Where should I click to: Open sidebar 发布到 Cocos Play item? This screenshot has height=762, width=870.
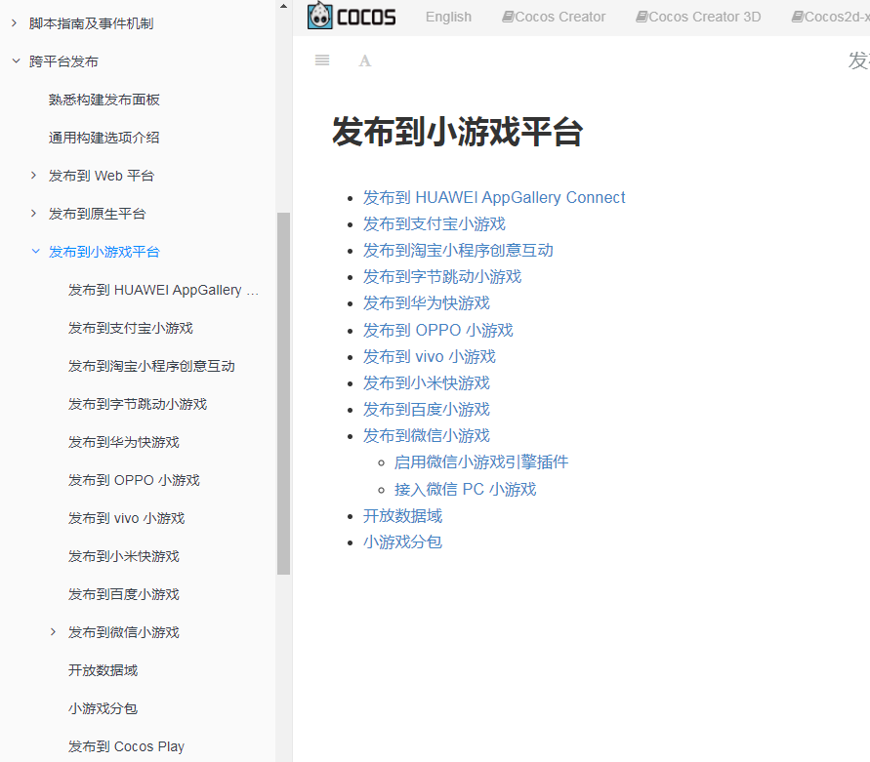[126, 746]
